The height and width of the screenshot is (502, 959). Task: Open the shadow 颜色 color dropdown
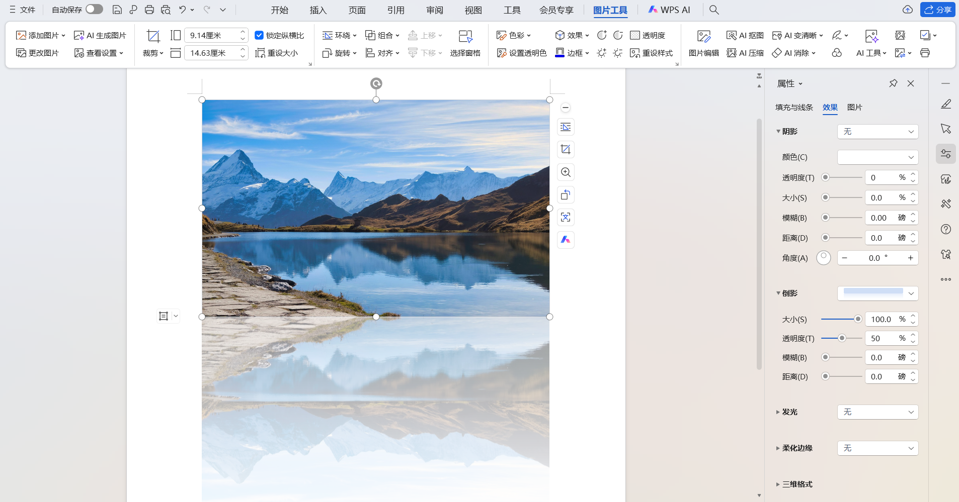click(877, 157)
